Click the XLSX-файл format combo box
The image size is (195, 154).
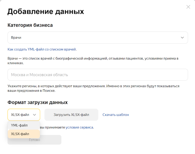pyautogui.click(x=20, y=115)
